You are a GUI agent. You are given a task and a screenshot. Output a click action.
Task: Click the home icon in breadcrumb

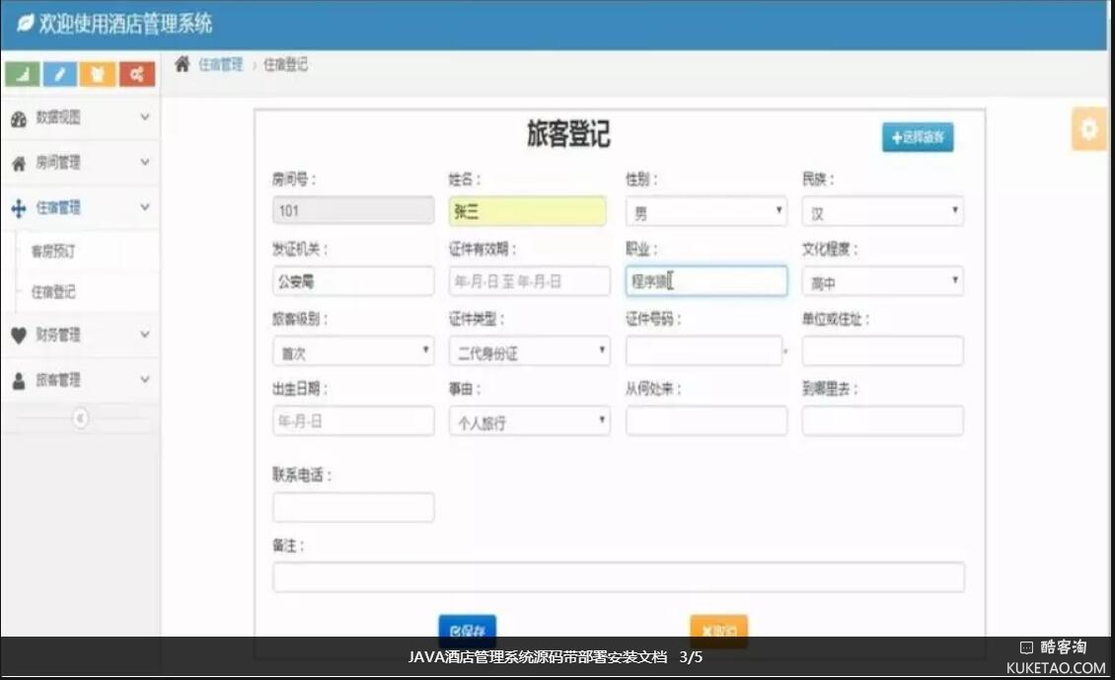tap(183, 64)
